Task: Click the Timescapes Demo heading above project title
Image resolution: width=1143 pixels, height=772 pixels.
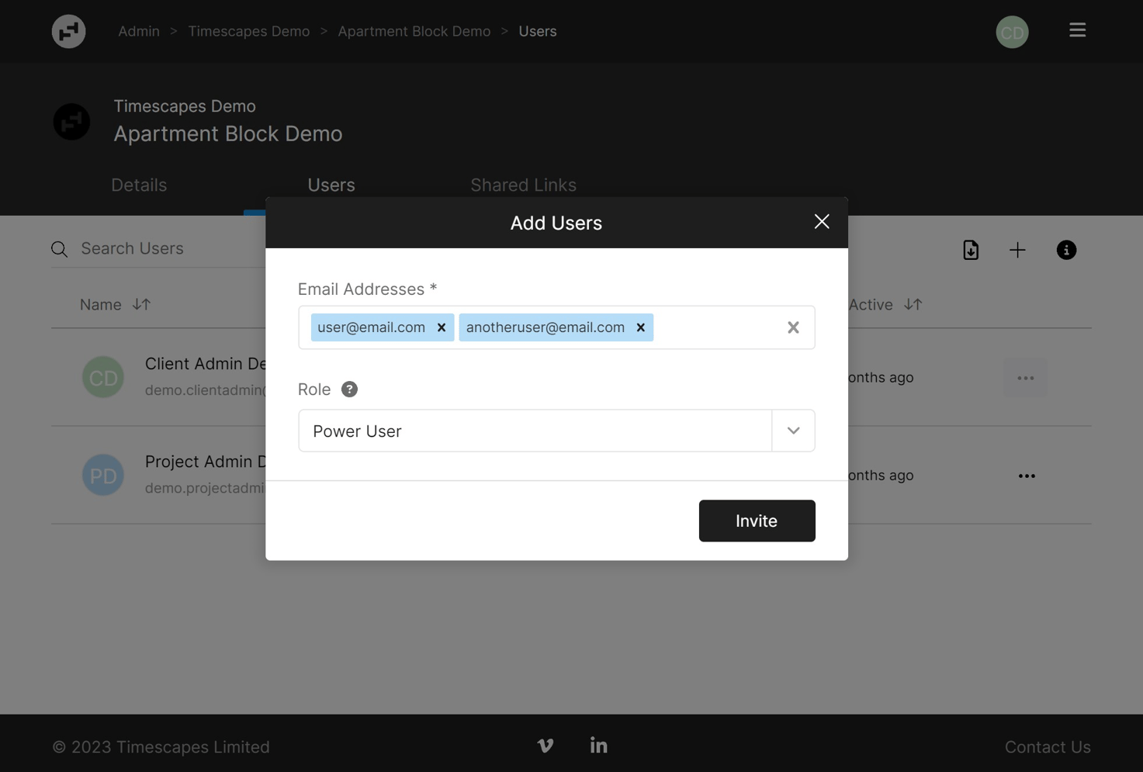Action: tap(185, 106)
